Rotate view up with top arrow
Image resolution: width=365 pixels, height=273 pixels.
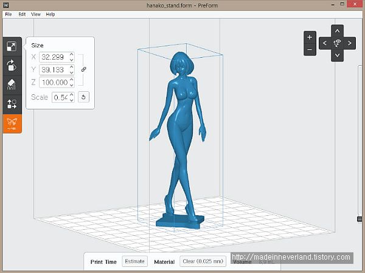click(337, 31)
